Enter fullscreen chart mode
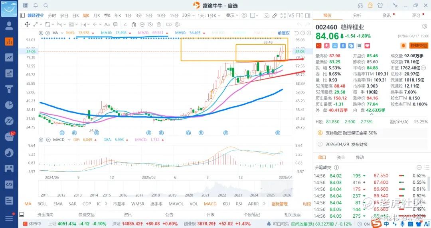The image size is (431, 228). [x=283, y=16]
